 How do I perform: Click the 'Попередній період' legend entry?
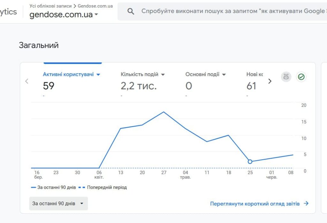(103, 187)
